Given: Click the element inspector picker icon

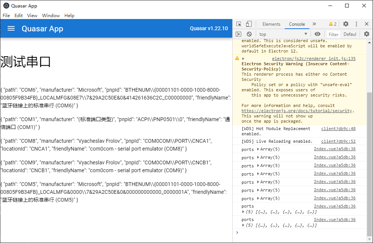Looking at the screenshot, I should [x=239, y=24].
